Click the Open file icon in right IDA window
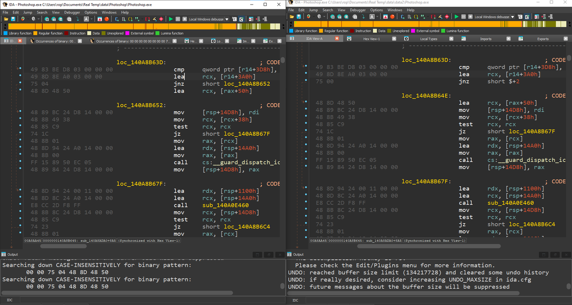The height and width of the screenshot is (305, 572). coord(292,17)
